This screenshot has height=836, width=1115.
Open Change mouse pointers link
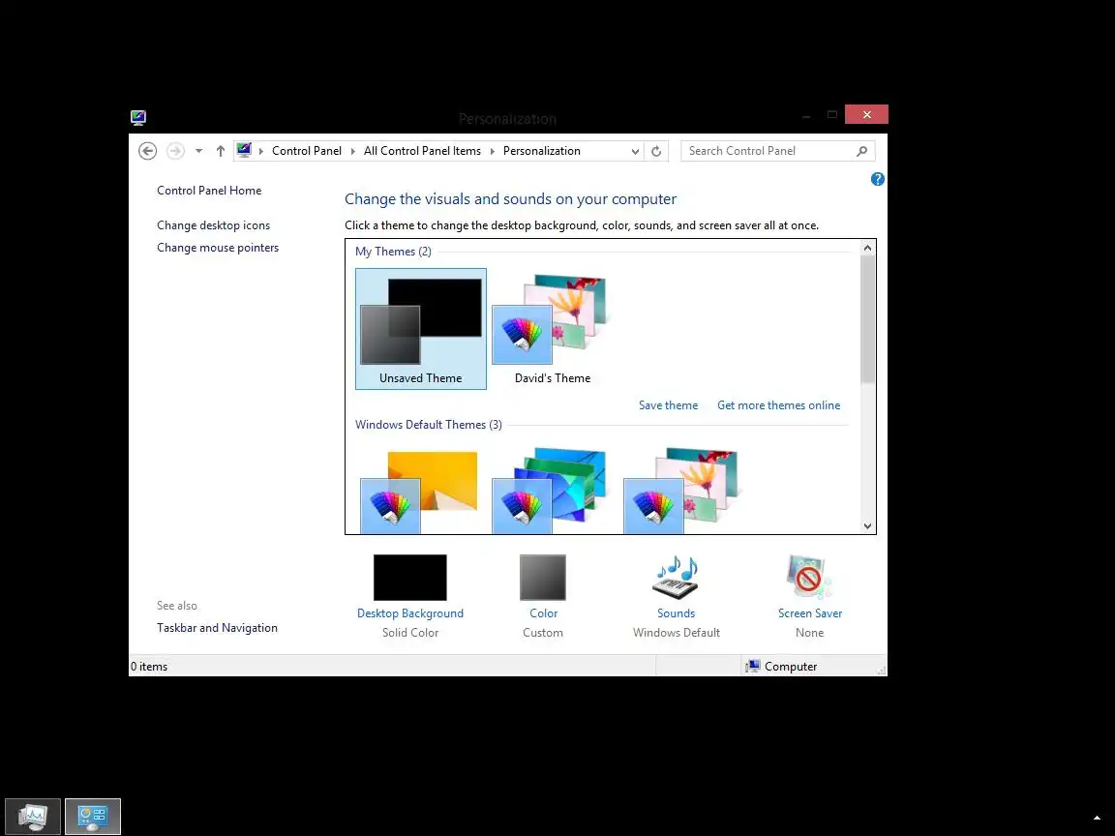[x=218, y=248]
